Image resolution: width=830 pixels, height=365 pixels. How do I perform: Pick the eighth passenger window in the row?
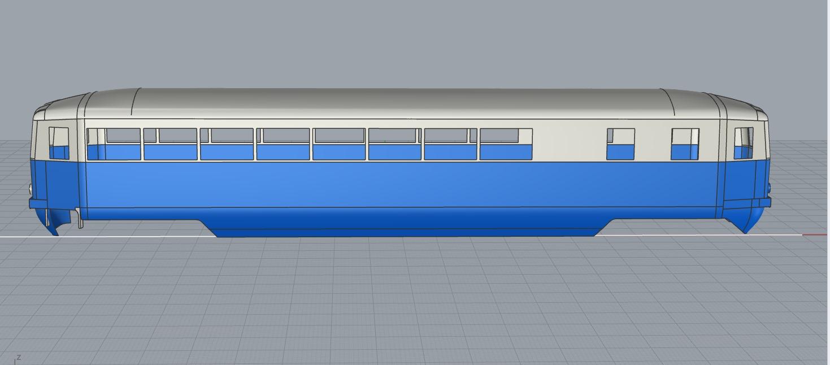pos(506,144)
